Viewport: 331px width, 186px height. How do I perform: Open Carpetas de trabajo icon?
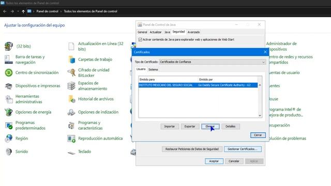71,59
